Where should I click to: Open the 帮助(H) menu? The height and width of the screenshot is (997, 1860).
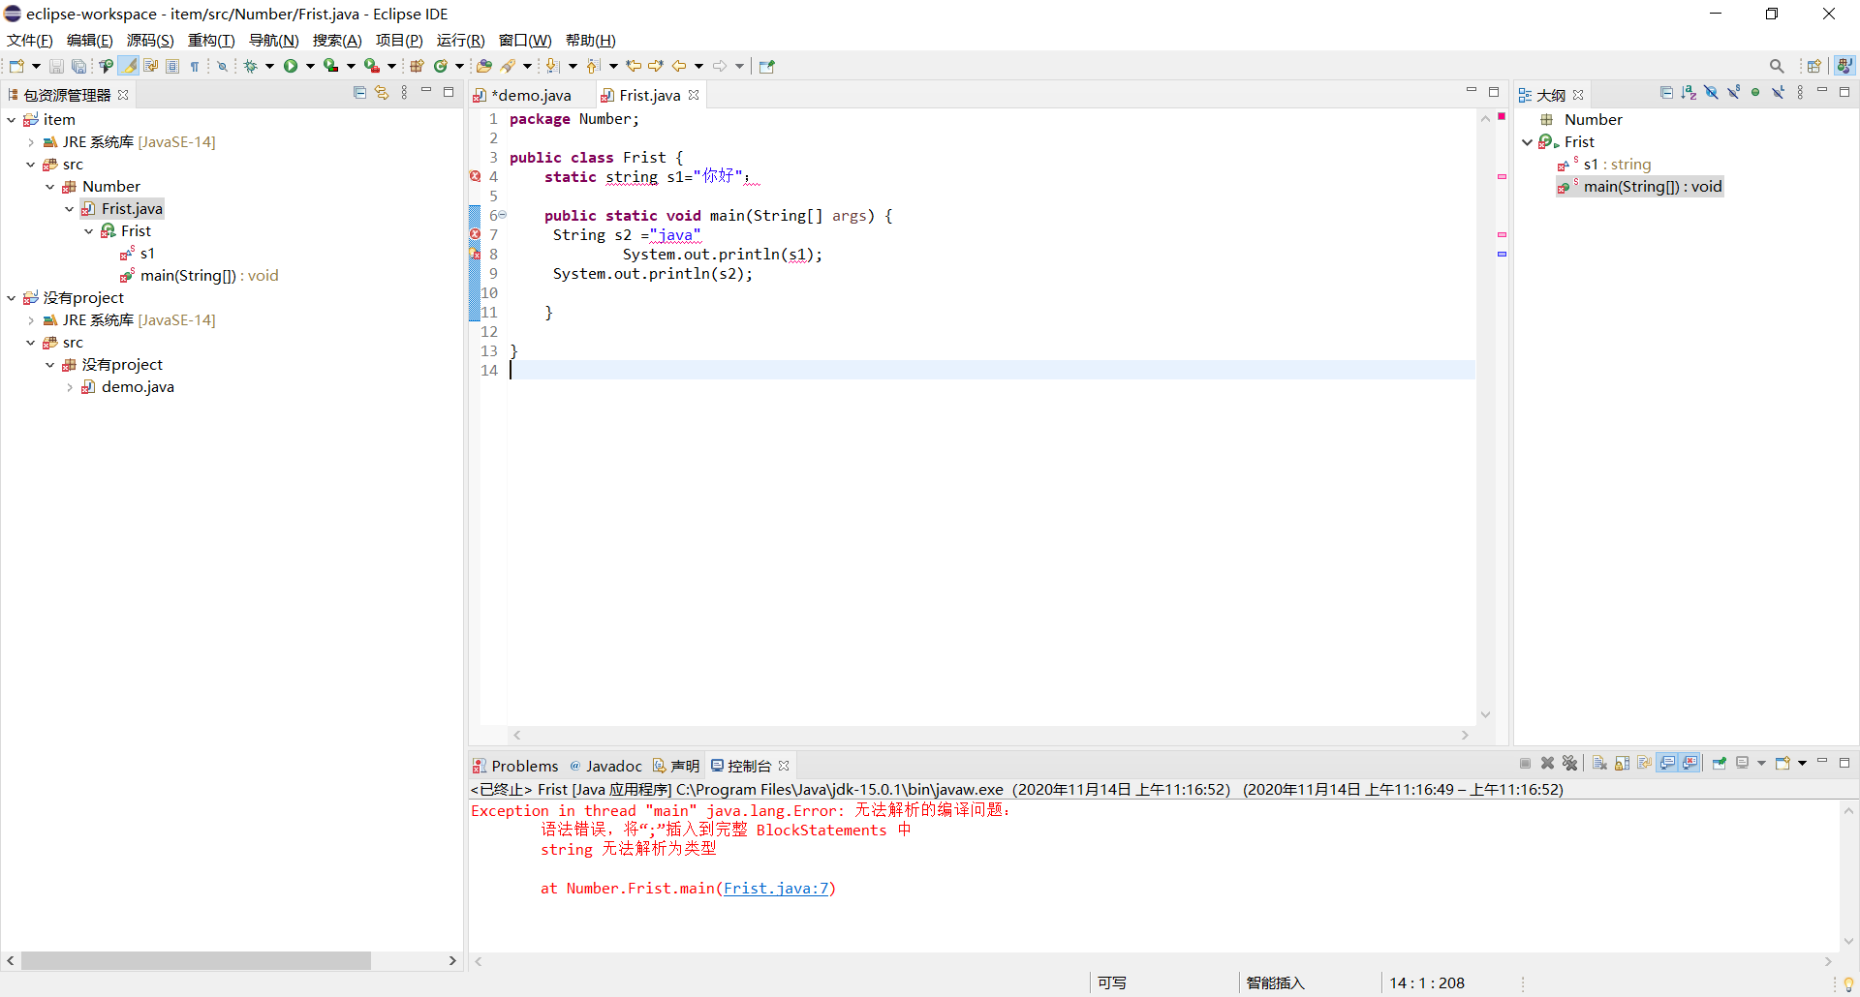coord(591,40)
